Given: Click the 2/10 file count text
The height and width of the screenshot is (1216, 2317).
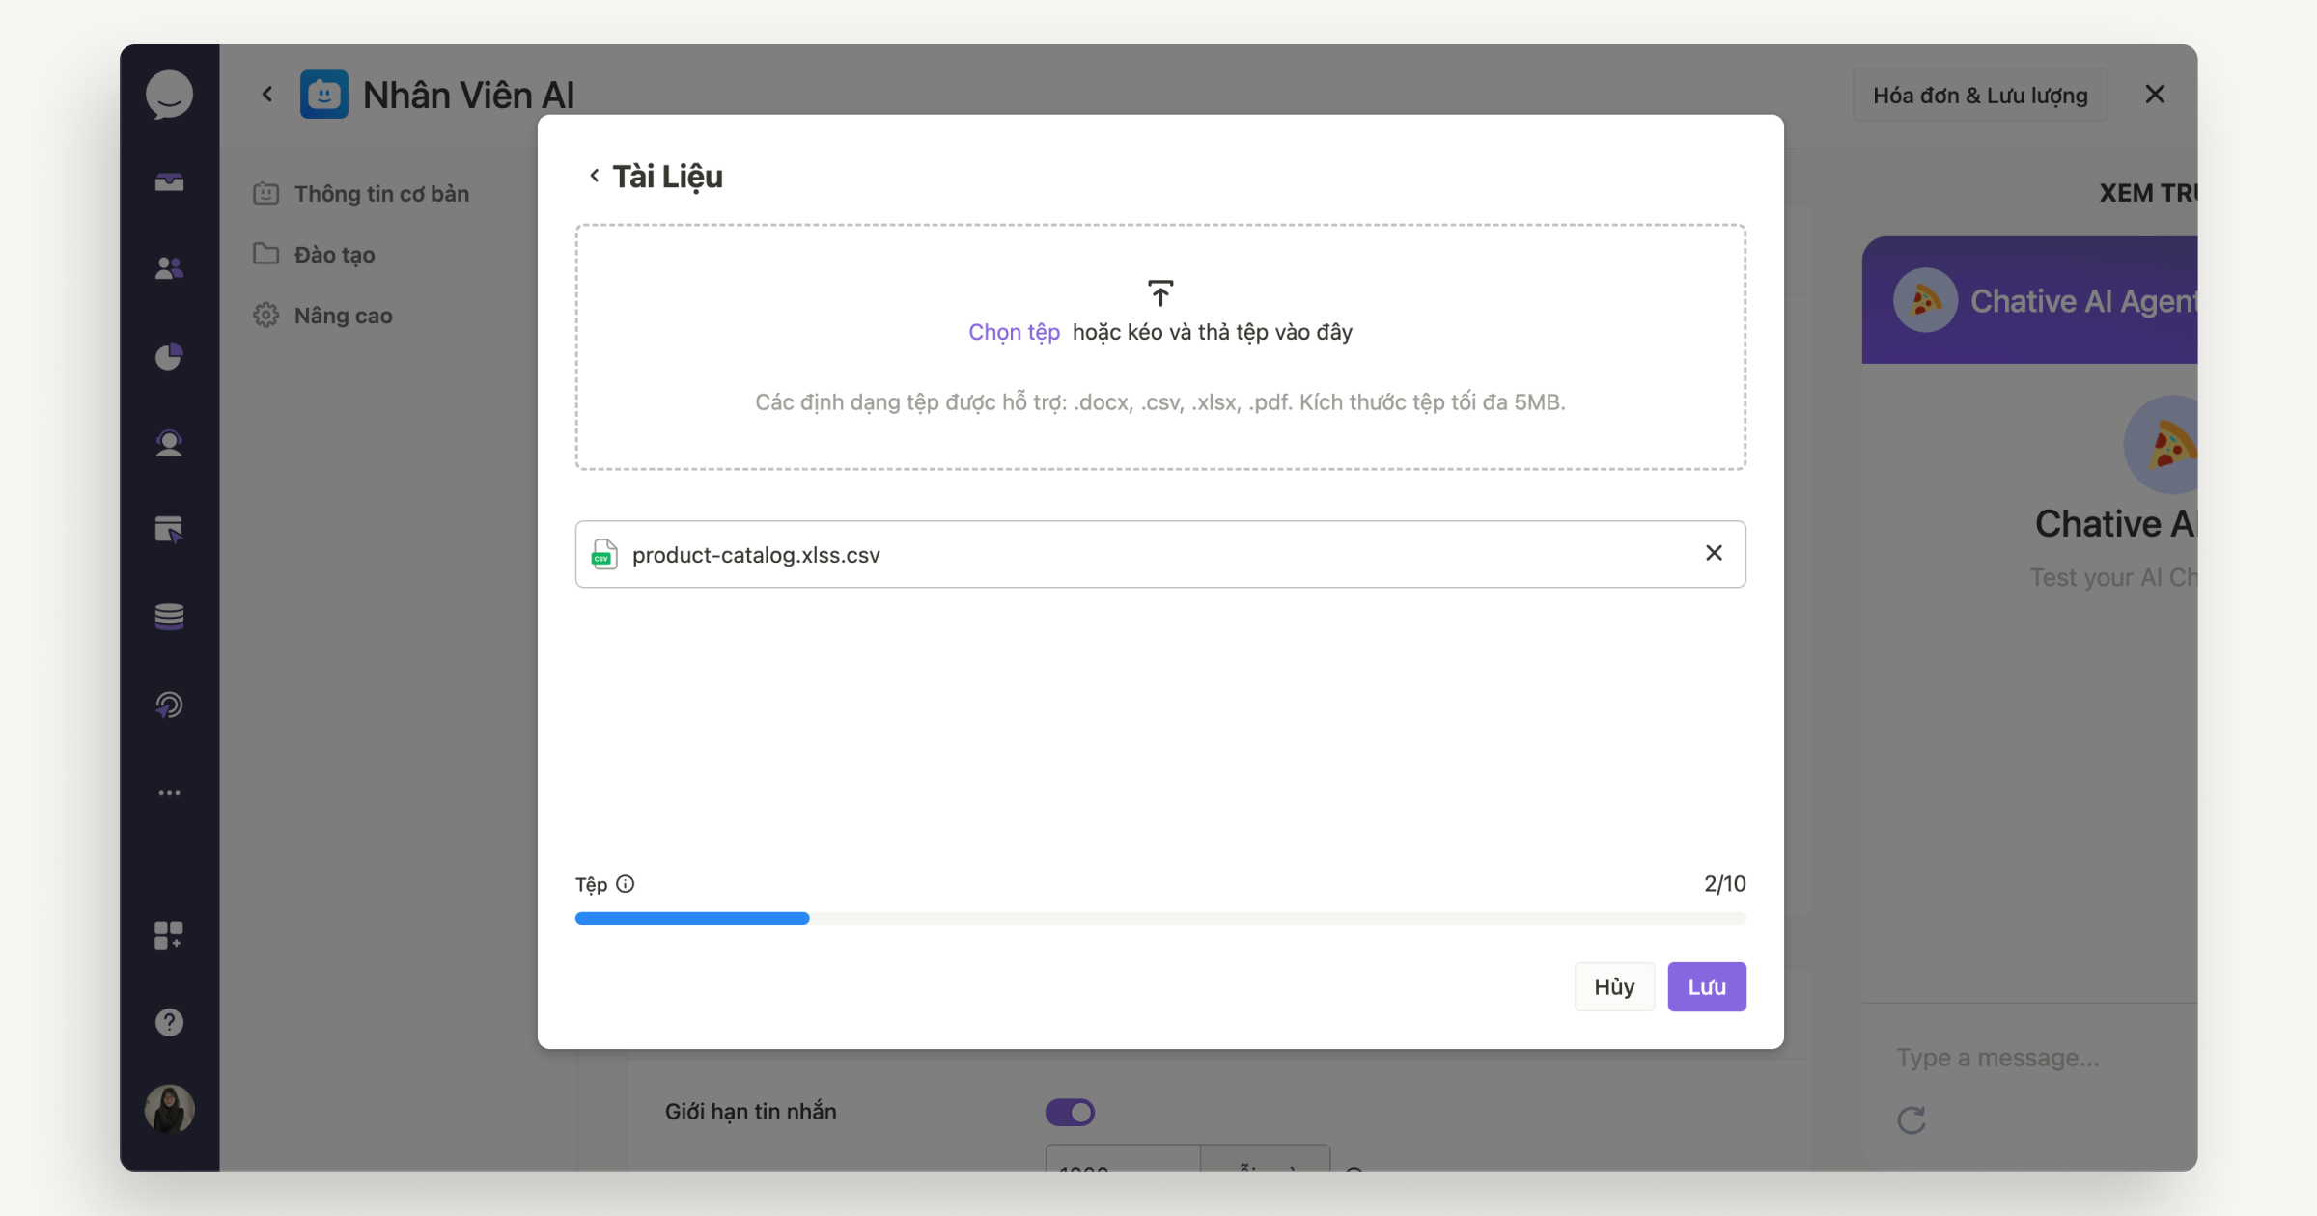Looking at the screenshot, I should (x=1725, y=884).
